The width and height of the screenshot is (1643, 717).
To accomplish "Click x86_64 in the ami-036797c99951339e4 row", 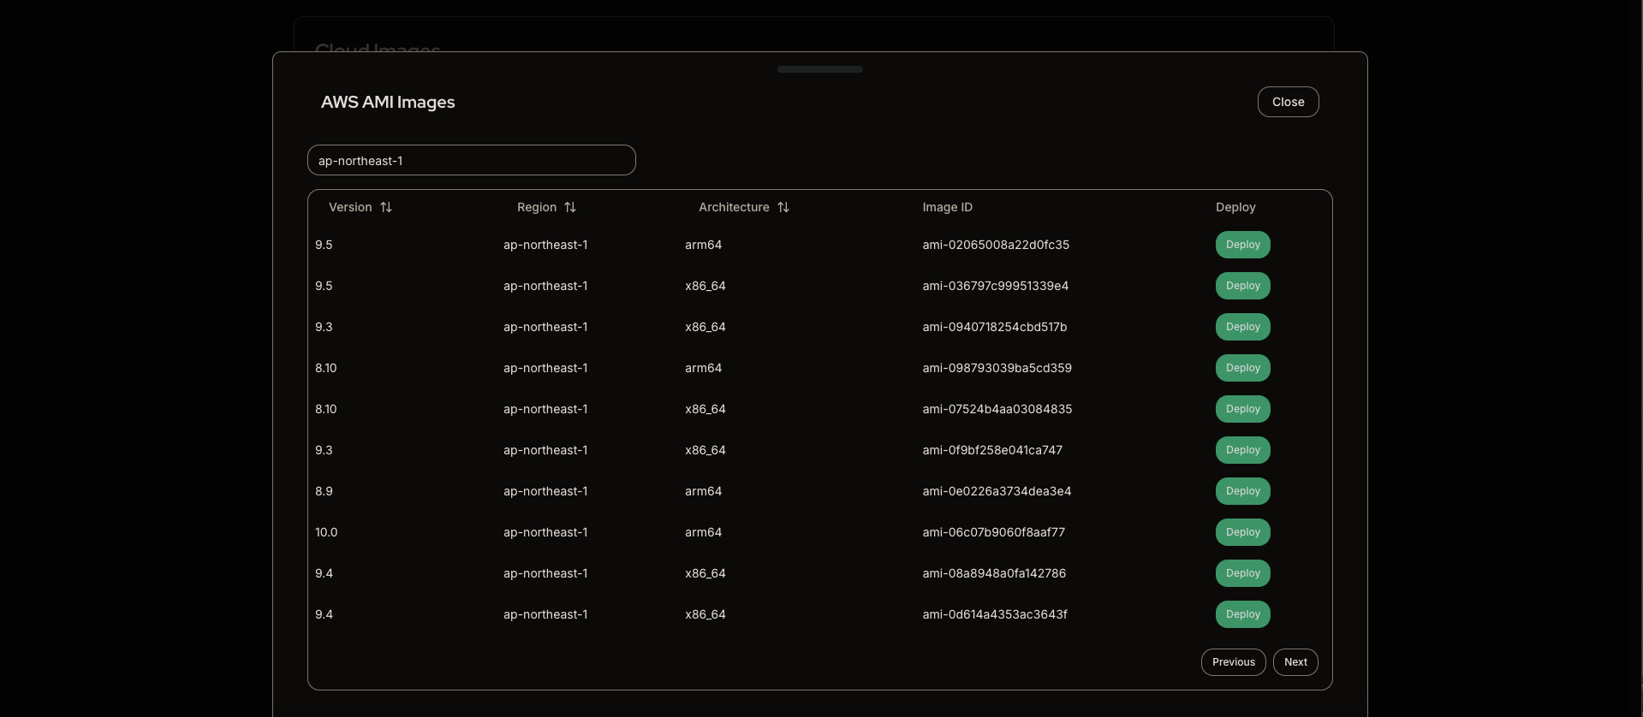I will tap(705, 286).
